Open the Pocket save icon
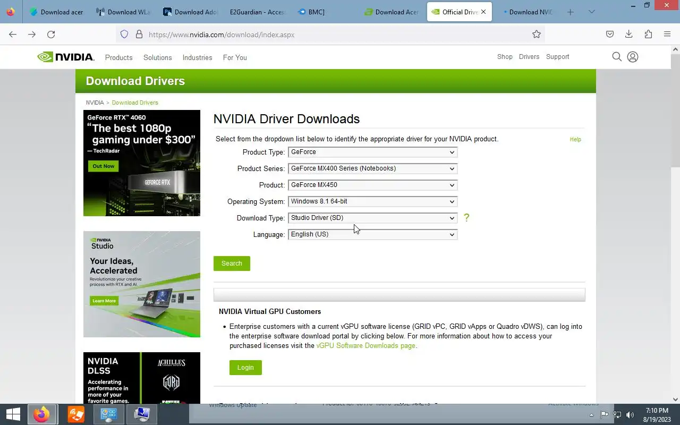 pos(610,35)
